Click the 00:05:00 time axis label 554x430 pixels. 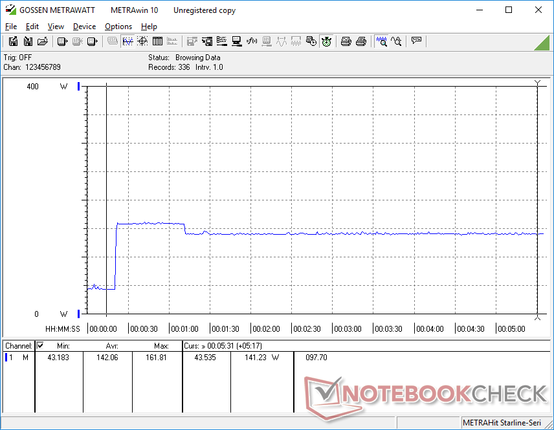[511, 328]
